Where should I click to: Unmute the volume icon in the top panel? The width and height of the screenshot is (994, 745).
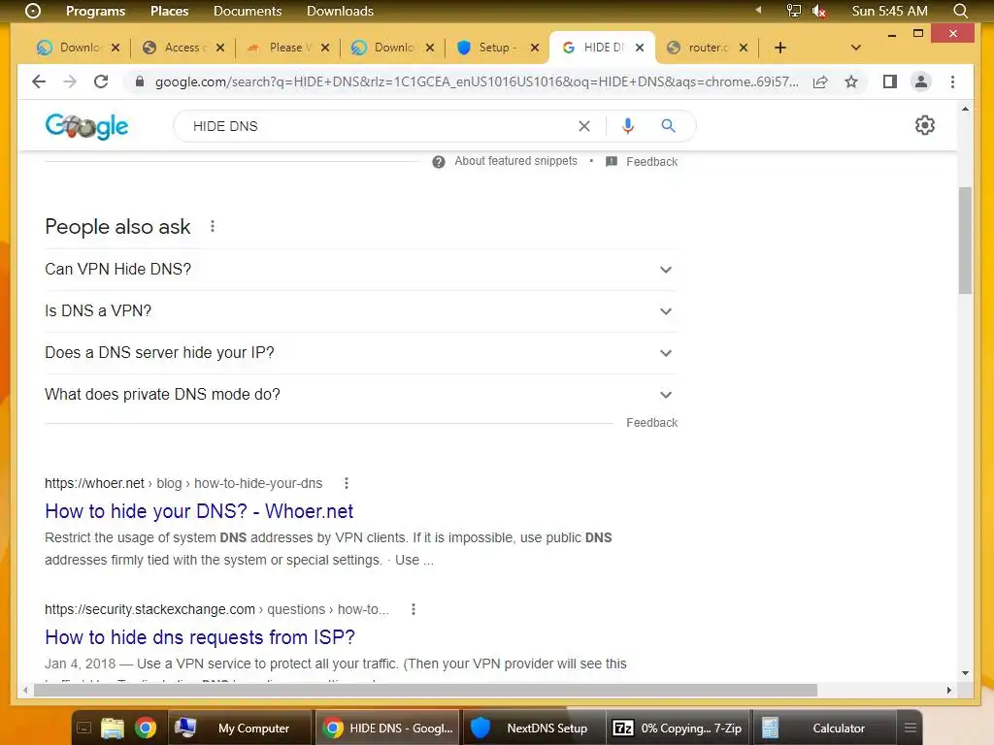click(819, 11)
